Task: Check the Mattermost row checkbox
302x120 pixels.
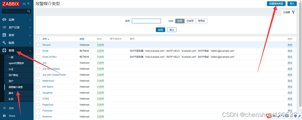Action: click(x=38, y=81)
